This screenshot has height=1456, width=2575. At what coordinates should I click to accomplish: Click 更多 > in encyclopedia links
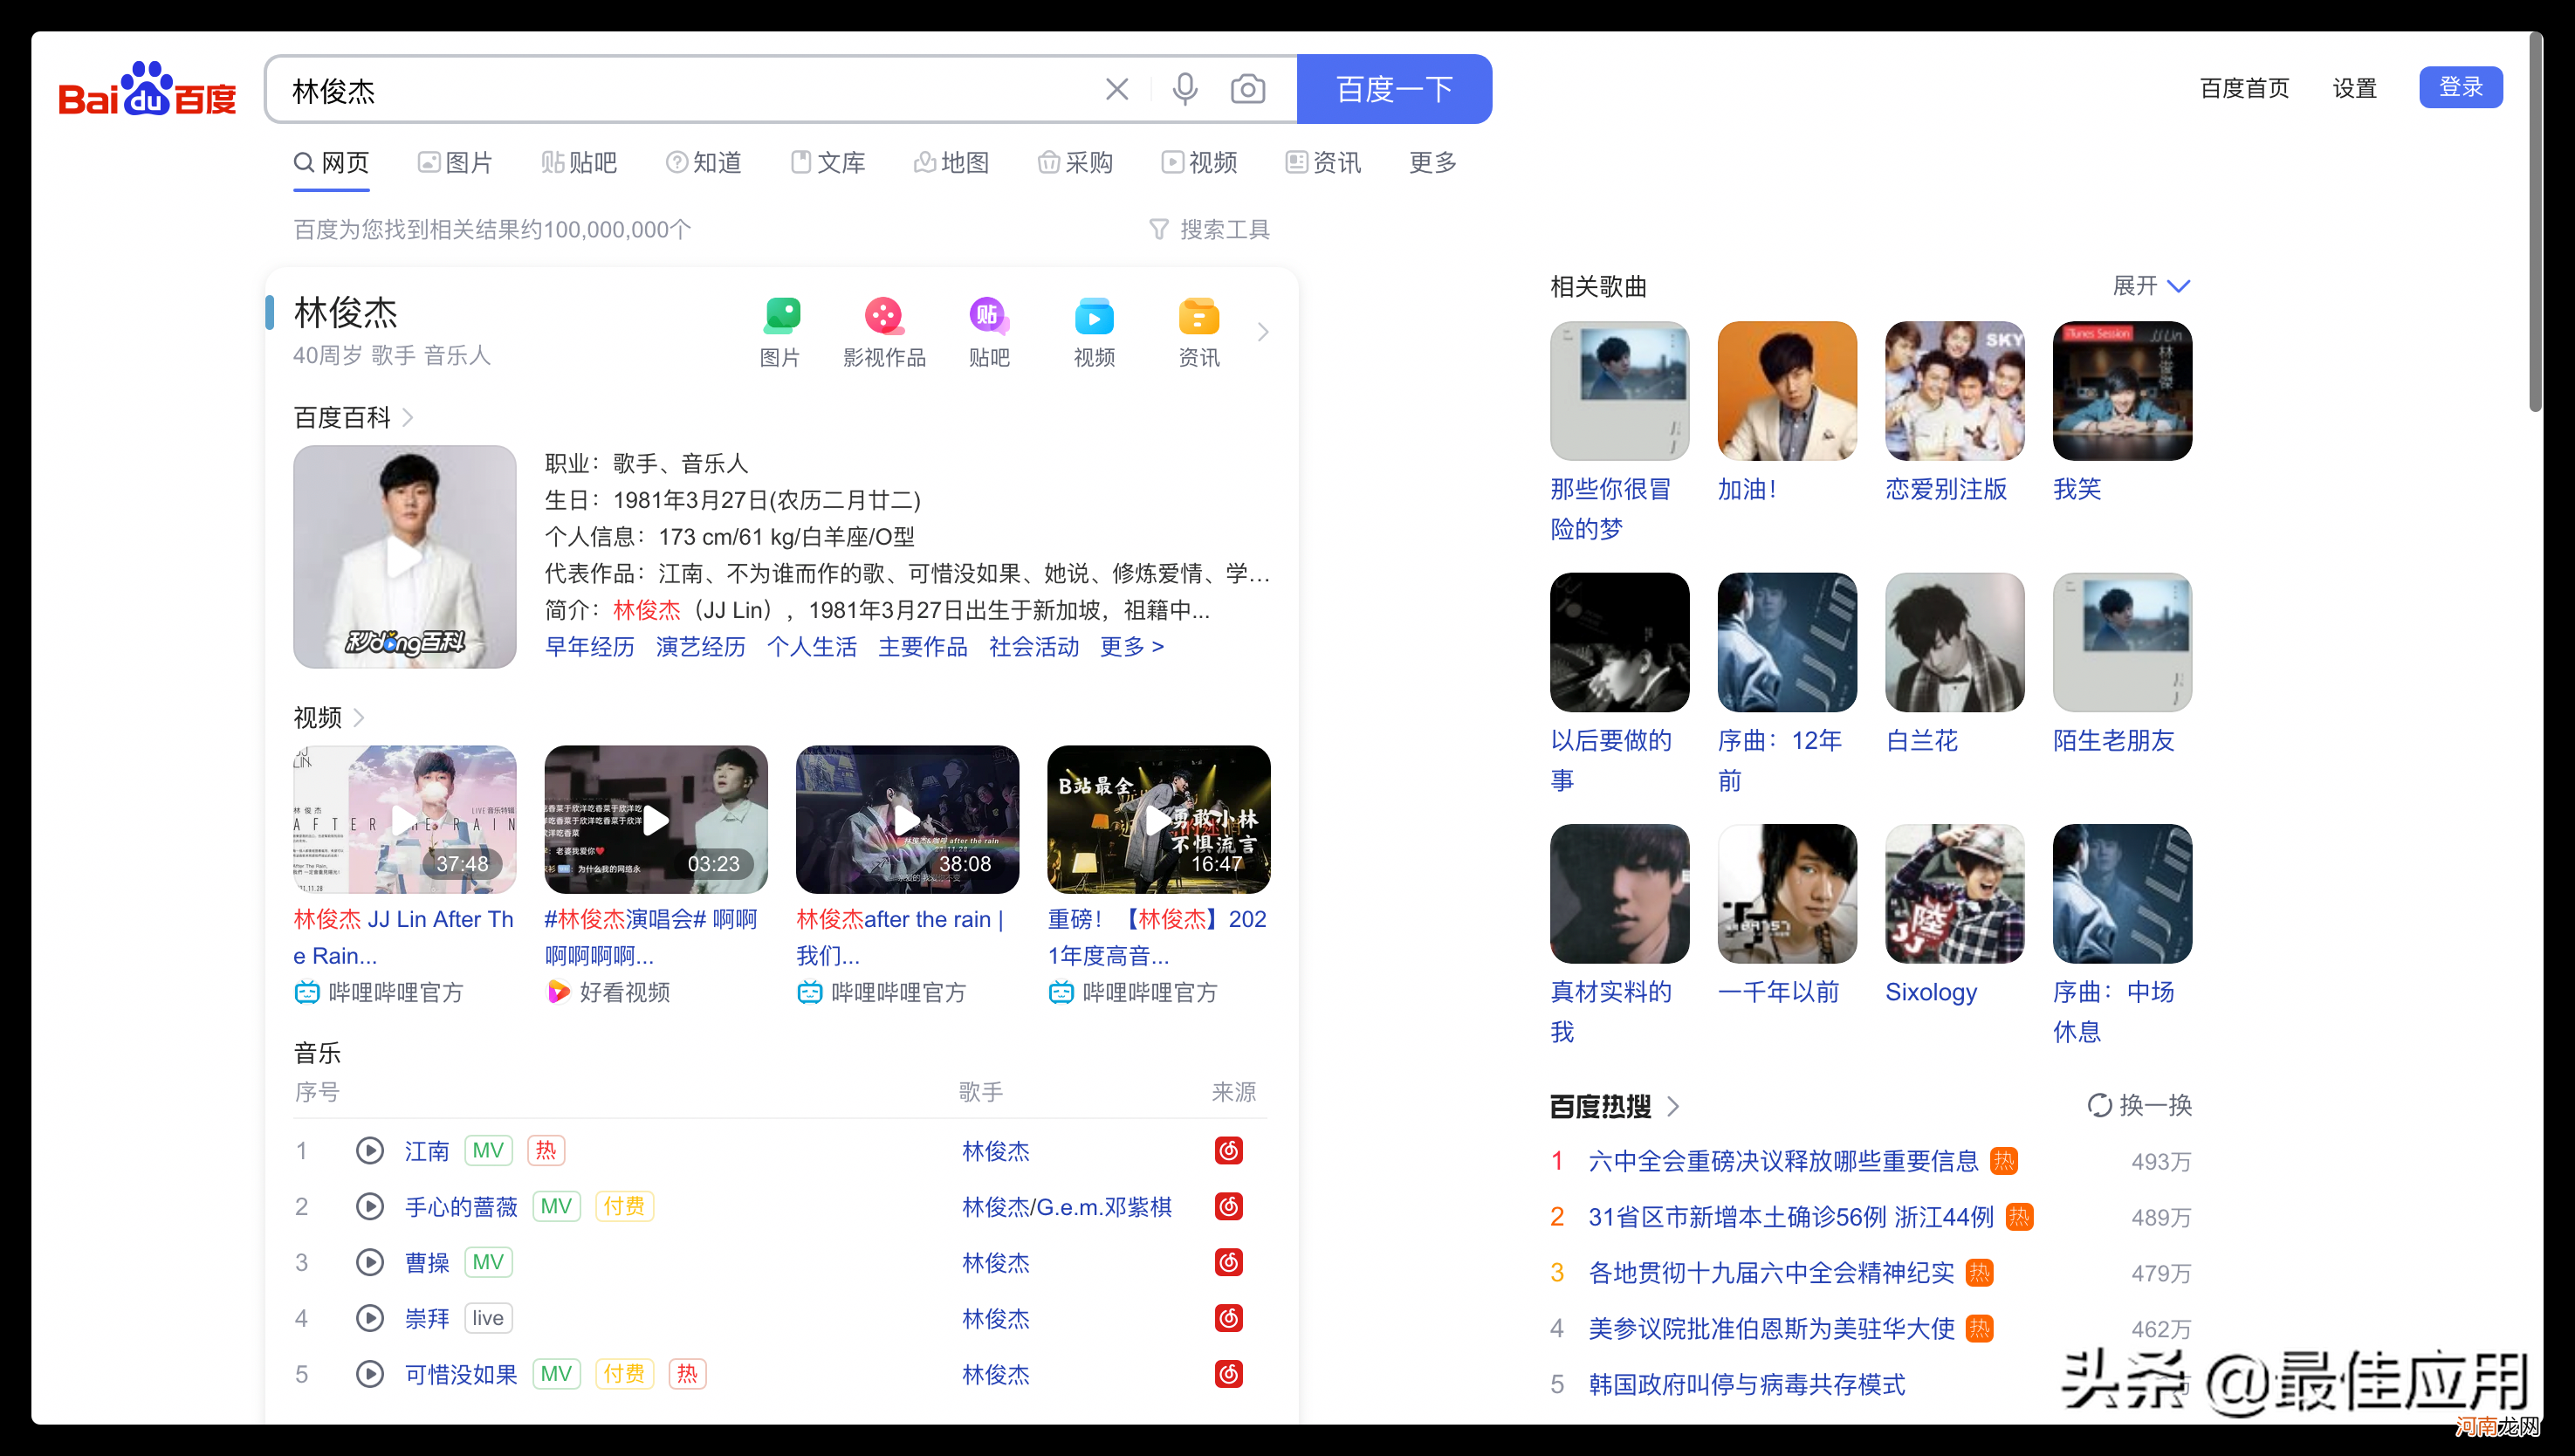(1131, 646)
